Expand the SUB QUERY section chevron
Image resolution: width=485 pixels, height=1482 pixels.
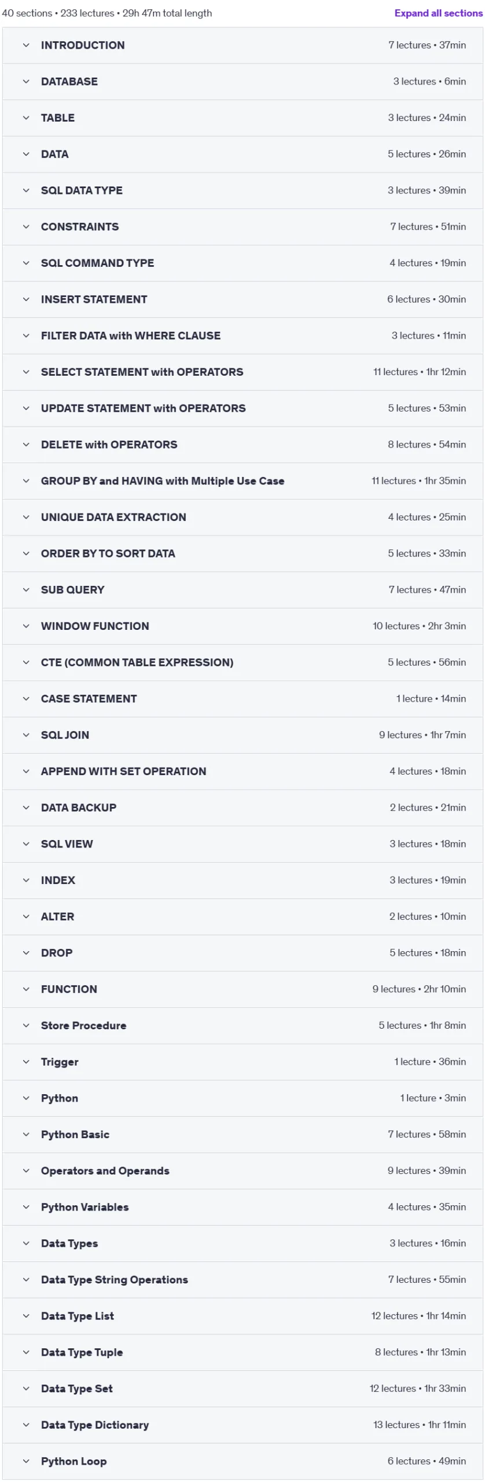(x=26, y=590)
